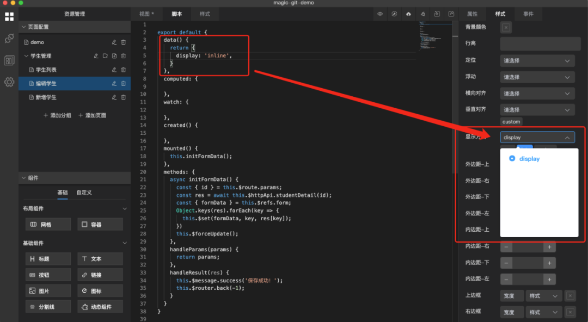Screen dimensions: 588x322
Task: Delete the 学生管理 group with trash icon
Action: (x=124, y=56)
